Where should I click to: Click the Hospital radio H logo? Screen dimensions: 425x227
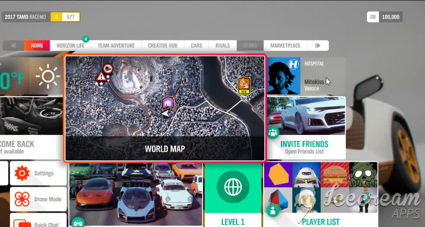tap(293, 65)
